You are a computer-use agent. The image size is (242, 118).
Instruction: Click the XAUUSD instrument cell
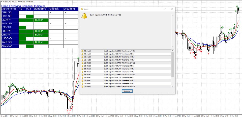pyautogui.click(x=10, y=42)
